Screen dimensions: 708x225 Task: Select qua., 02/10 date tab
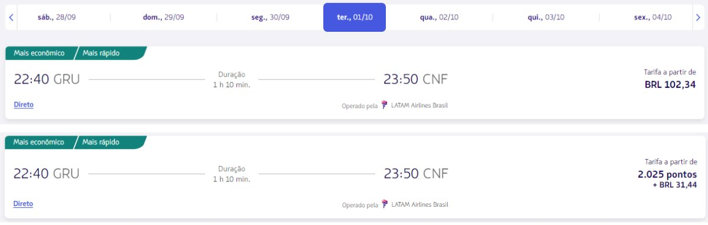click(x=438, y=17)
